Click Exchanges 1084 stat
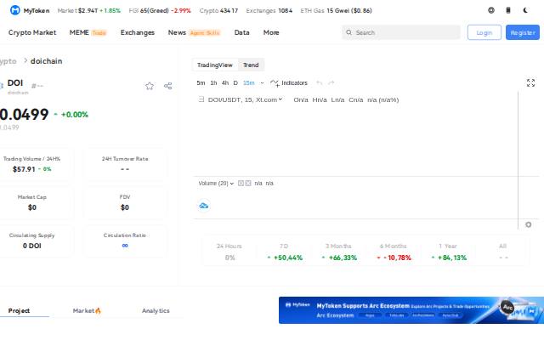Viewport: 544px width, 340px height. click(269, 10)
